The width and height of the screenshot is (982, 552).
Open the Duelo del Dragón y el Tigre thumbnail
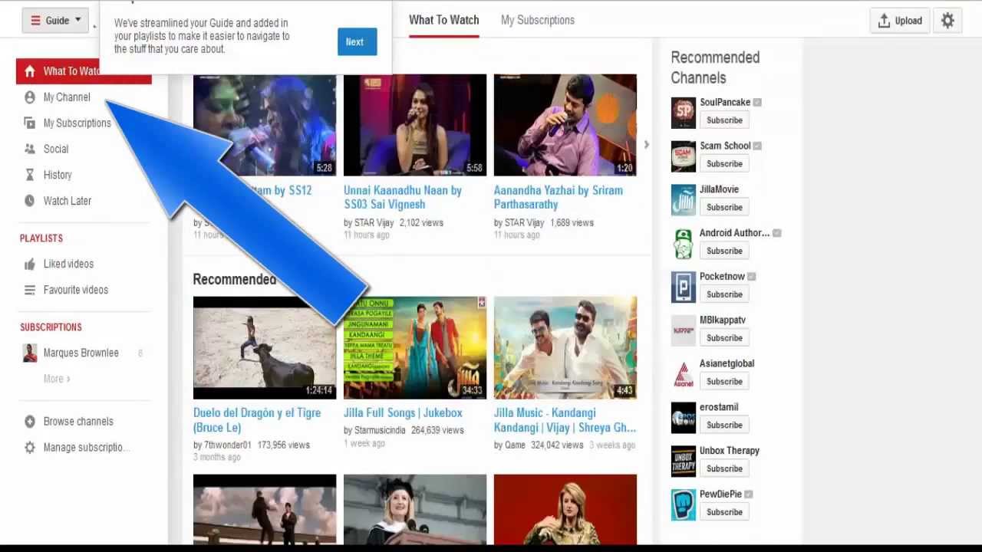[x=265, y=348]
